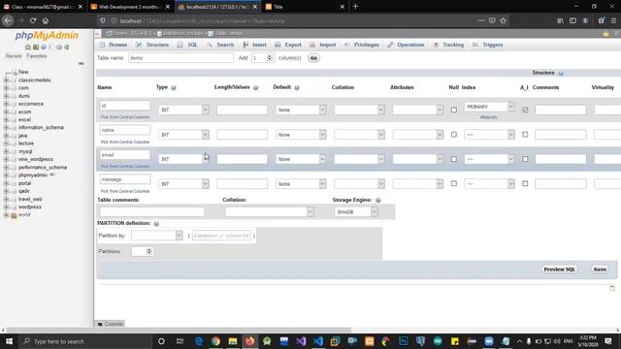Click the Table comments input field
This screenshot has height=349, width=621.
point(152,212)
